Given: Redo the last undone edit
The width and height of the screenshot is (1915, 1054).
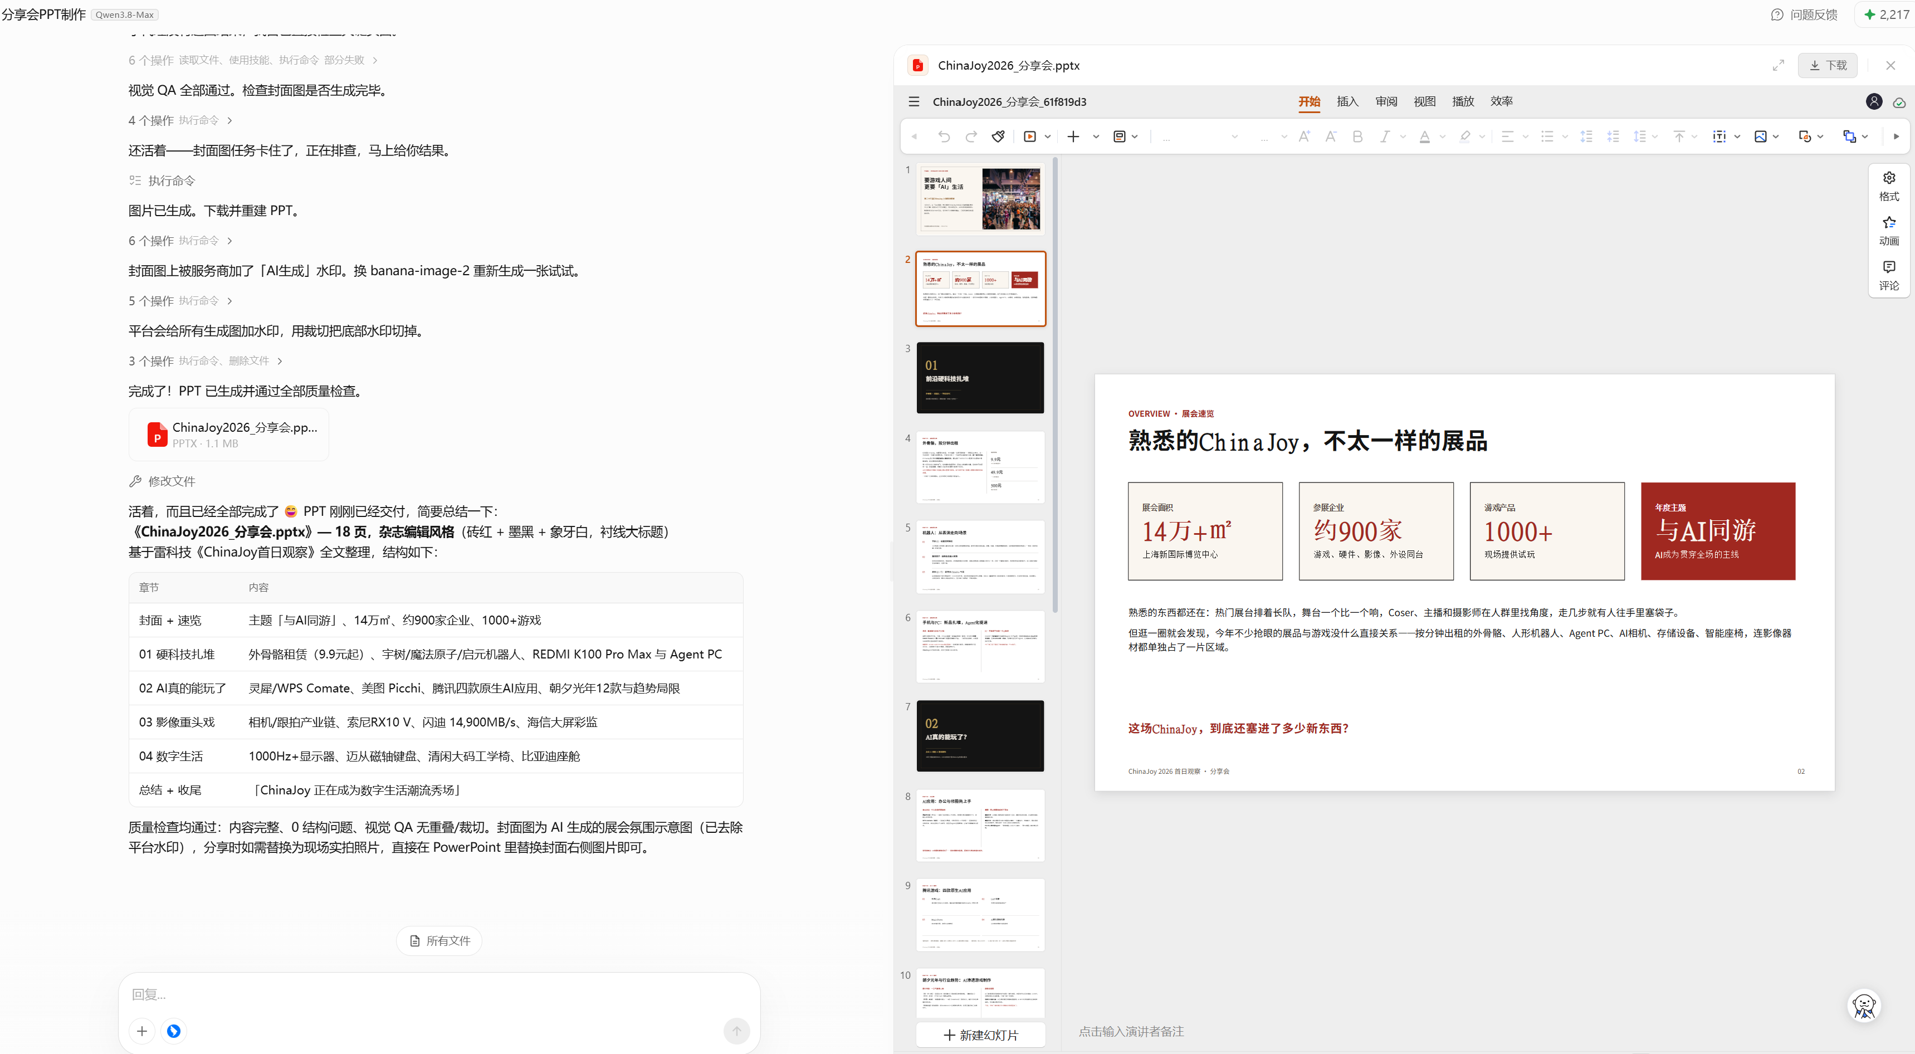Looking at the screenshot, I should coord(971,137).
